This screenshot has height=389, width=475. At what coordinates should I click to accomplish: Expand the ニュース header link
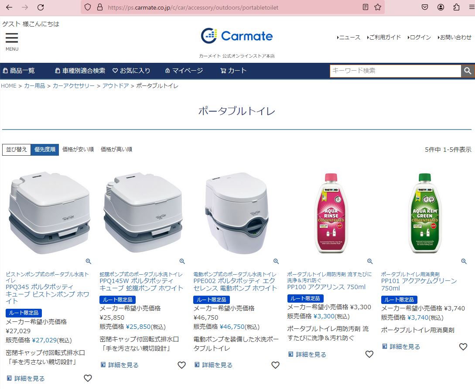click(349, 37)
